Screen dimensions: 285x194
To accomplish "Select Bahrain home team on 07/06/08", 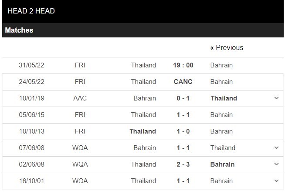I will 145,148.
